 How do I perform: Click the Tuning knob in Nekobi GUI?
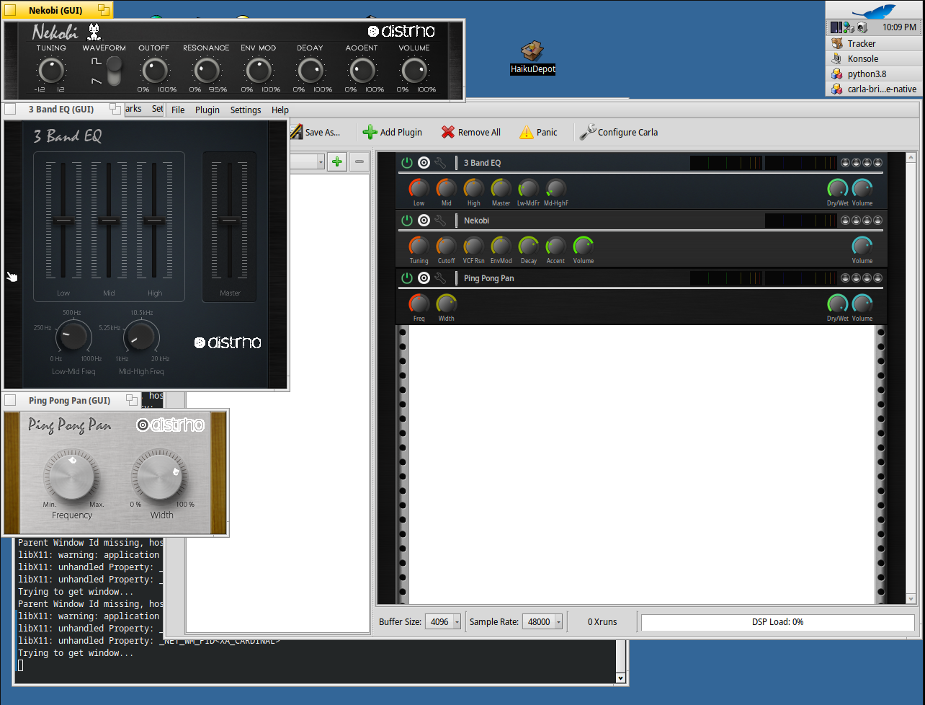point(50,71)
